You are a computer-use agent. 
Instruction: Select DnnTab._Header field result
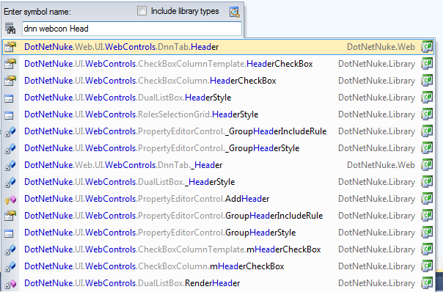(x=218, y=165)
